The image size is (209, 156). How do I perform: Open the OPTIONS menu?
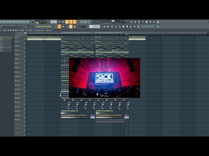[19, 22]
